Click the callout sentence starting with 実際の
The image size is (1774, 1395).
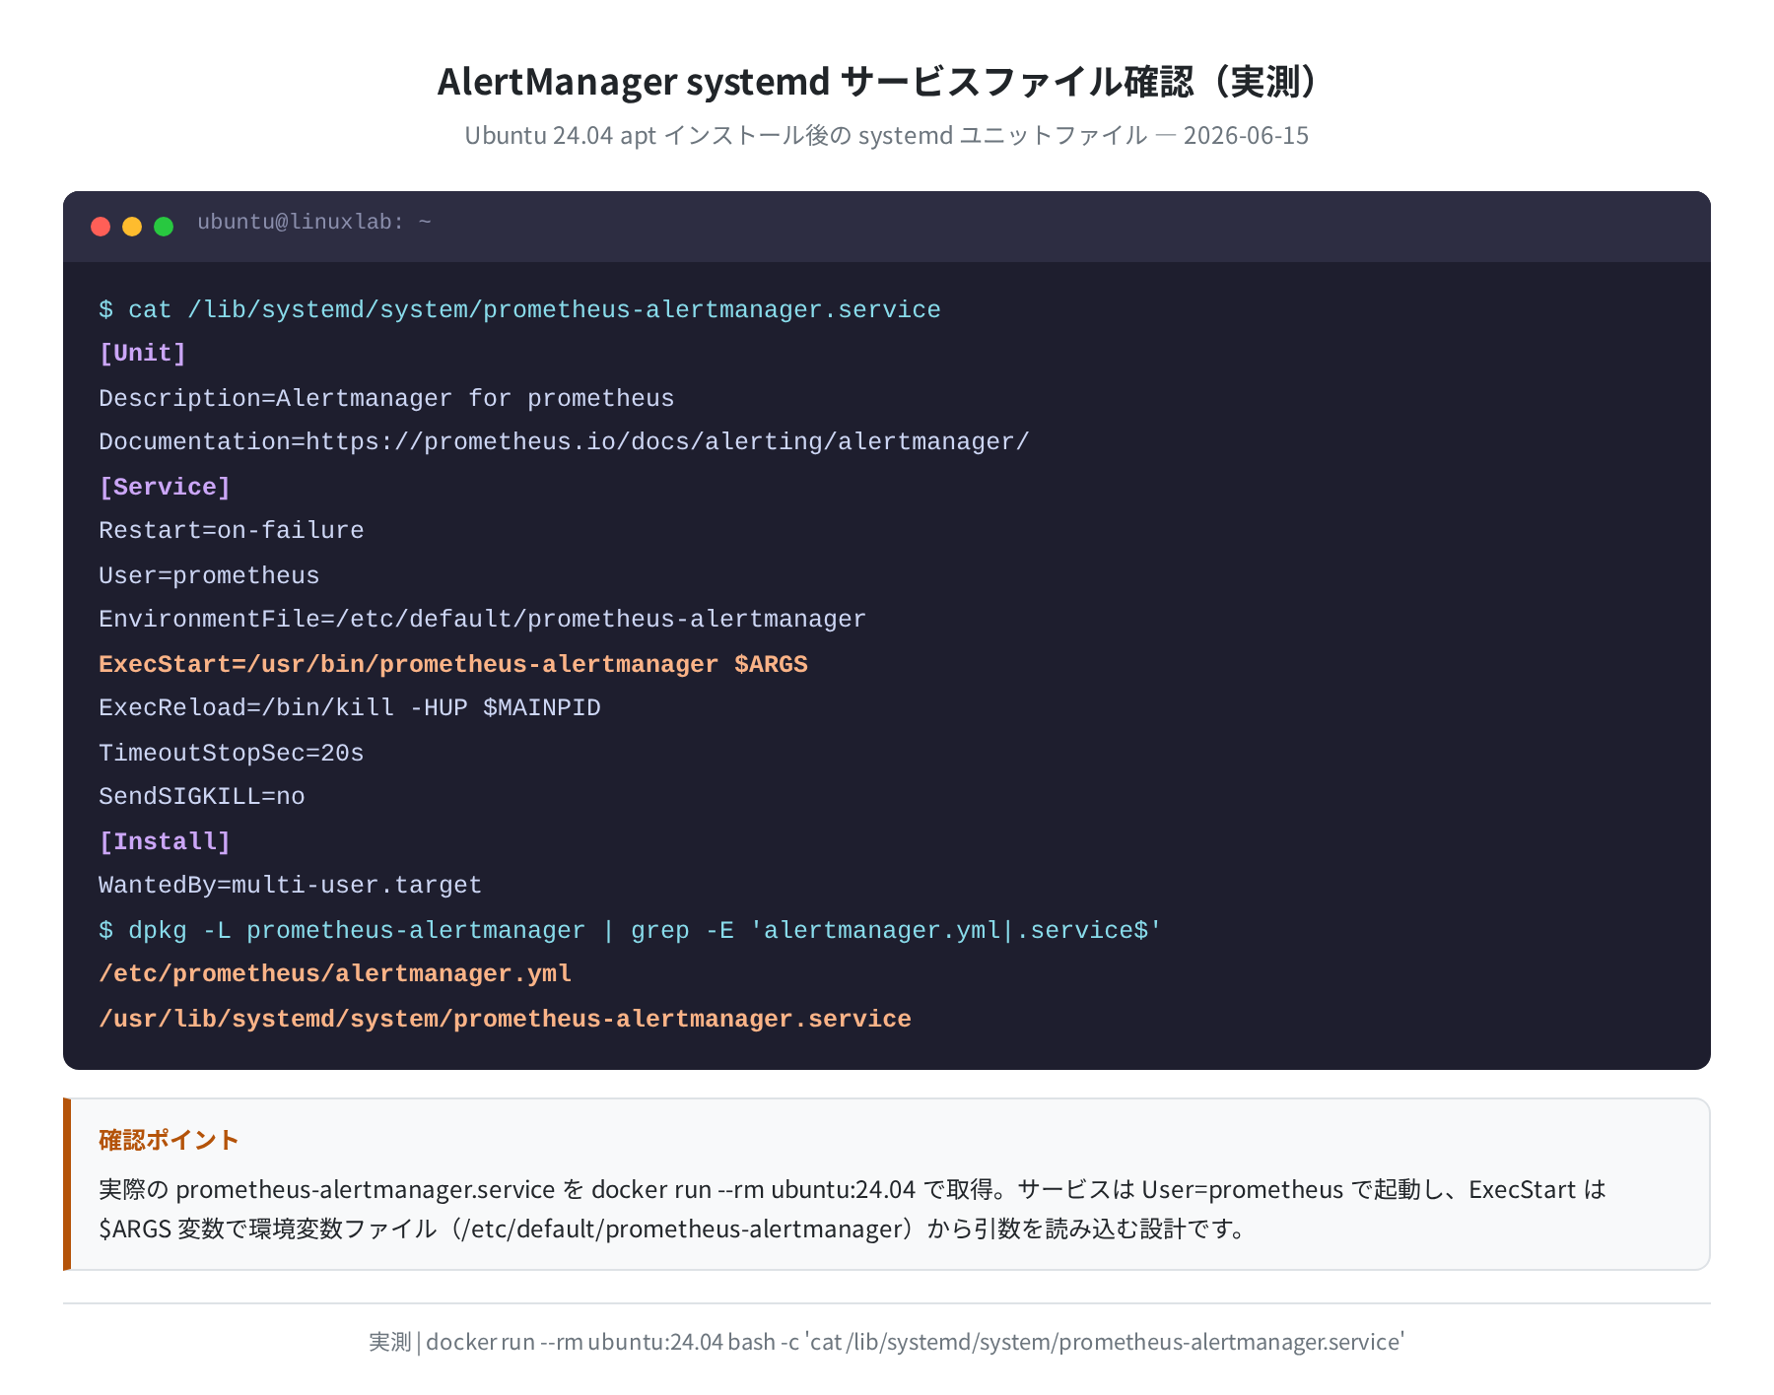pyautogui.click(x=853, y=1189)
